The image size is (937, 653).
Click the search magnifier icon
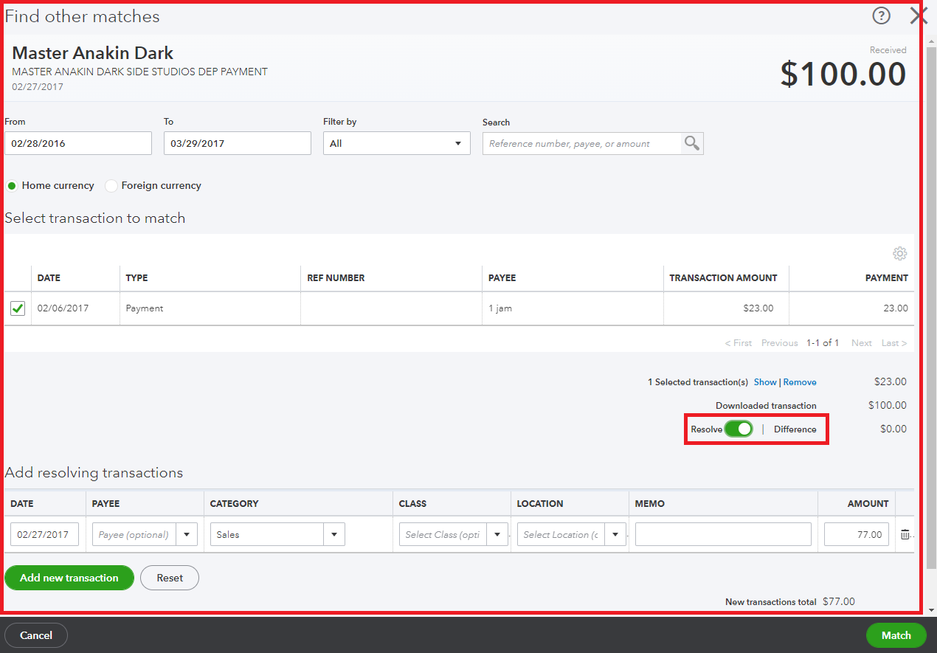(x=691, y=143)
